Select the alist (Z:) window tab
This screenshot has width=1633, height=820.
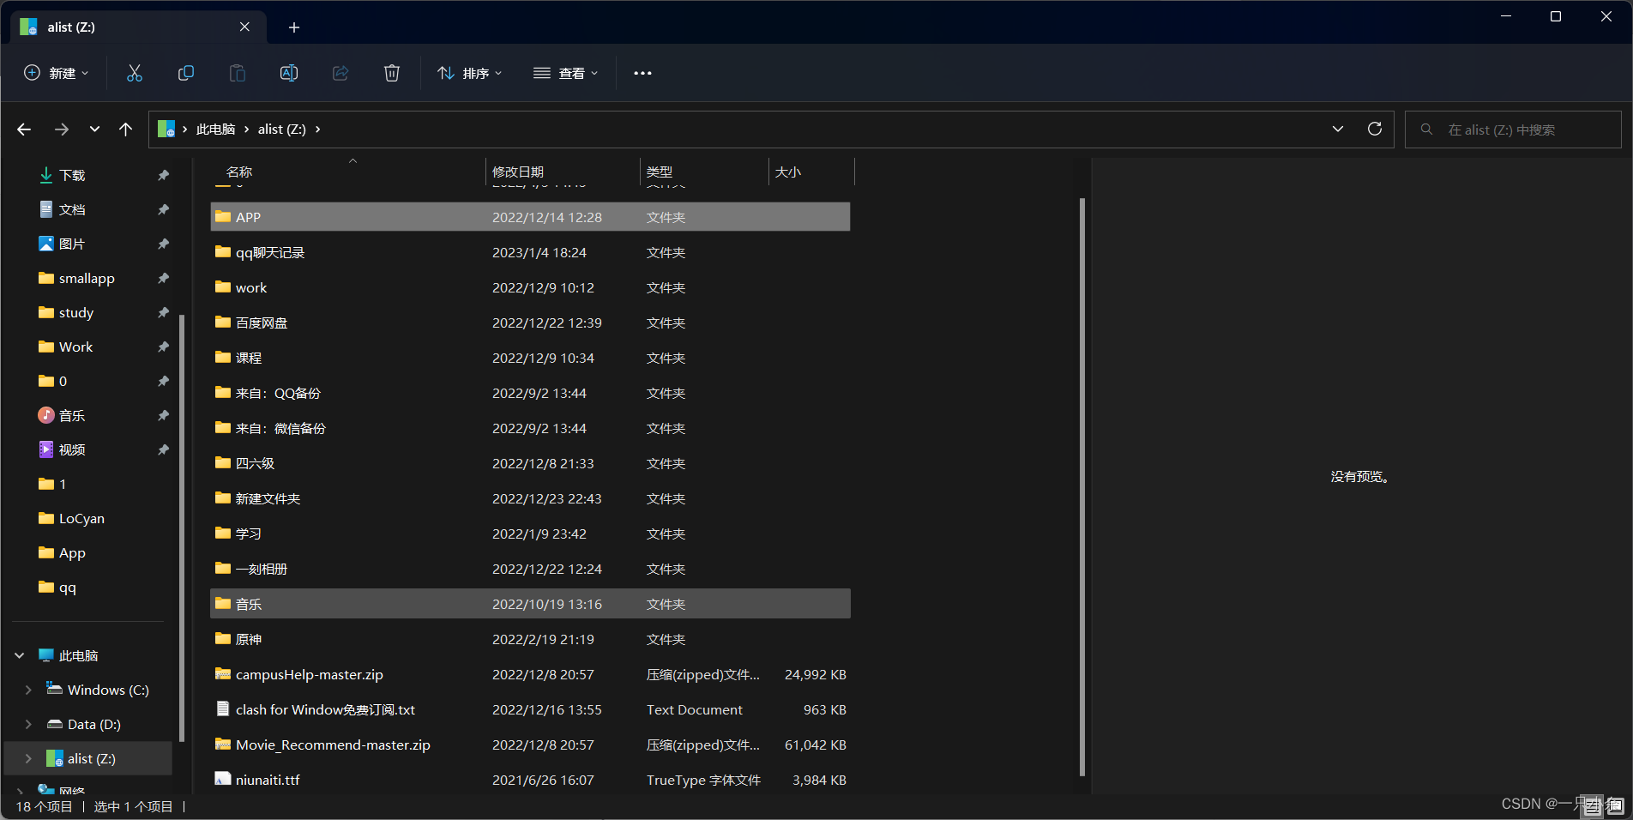(x=137, y=27)
